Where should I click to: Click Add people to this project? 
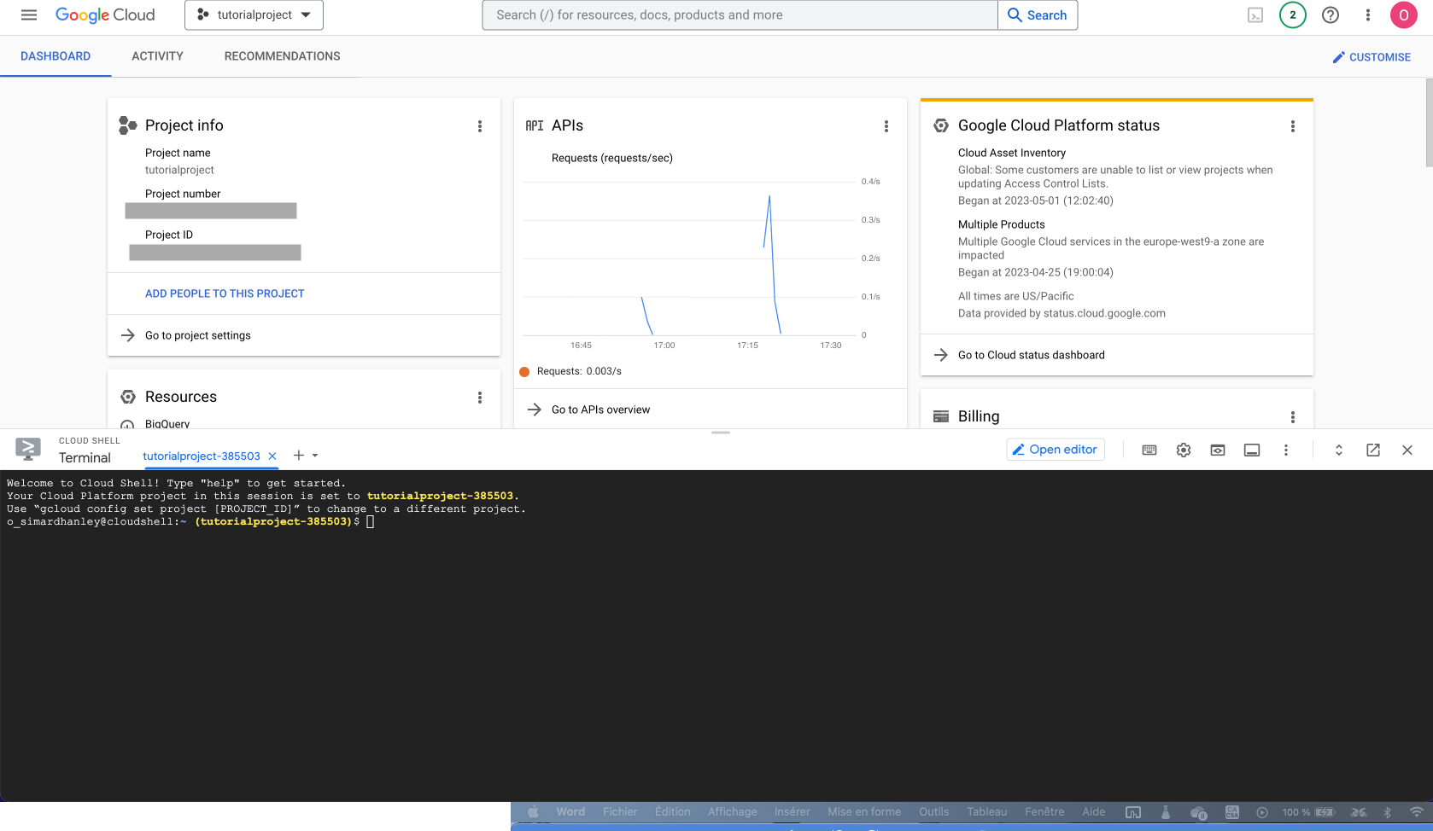coord(225,293)
